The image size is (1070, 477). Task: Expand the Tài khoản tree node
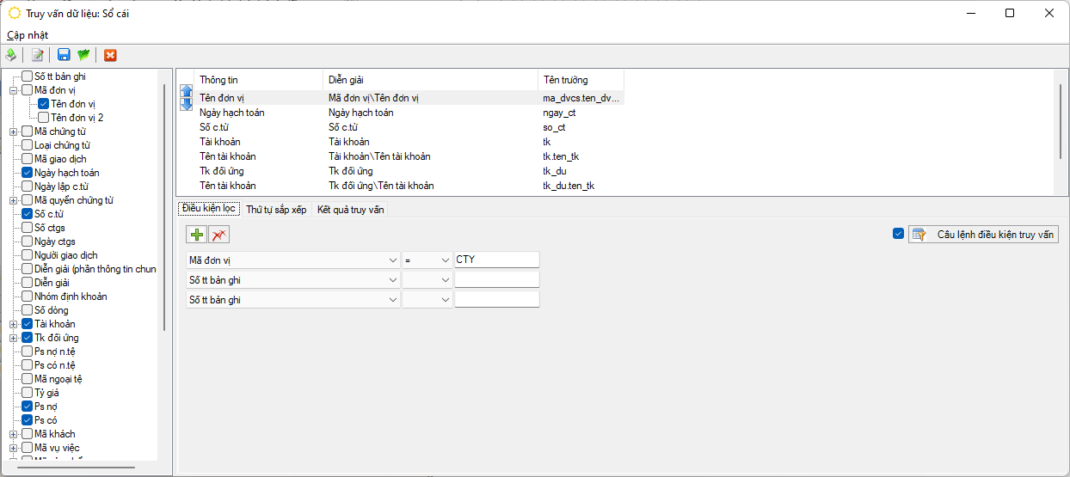14,324
